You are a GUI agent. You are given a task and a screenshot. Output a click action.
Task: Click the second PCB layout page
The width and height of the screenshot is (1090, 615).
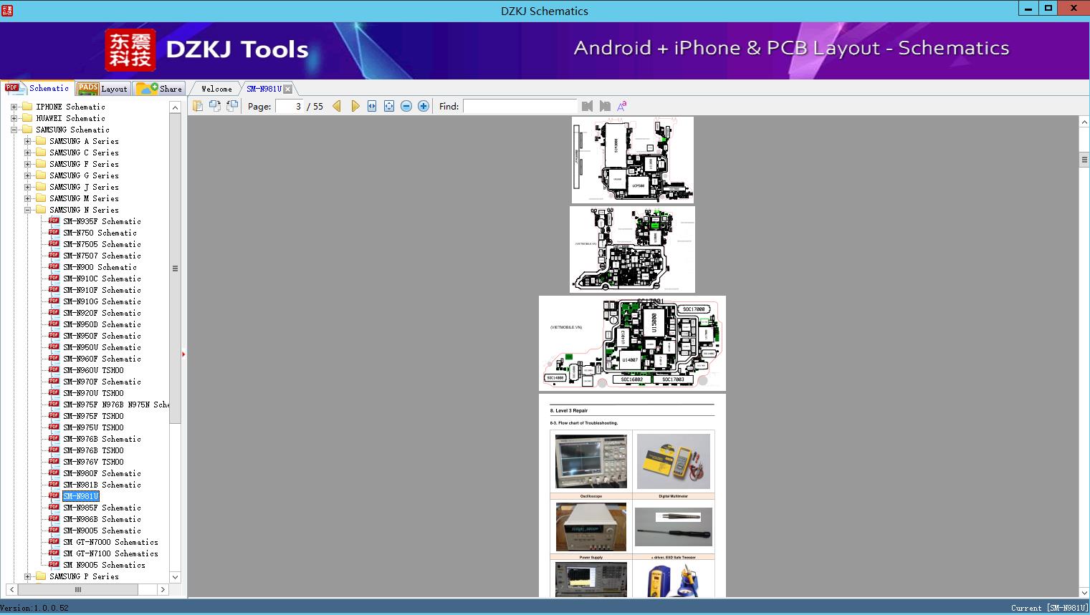tap(632, 249)
